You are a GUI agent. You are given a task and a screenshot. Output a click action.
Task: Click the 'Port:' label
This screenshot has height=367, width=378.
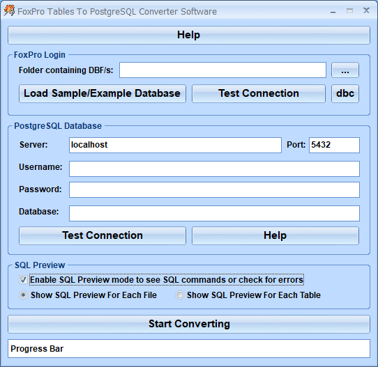click(x=296, y=145)
